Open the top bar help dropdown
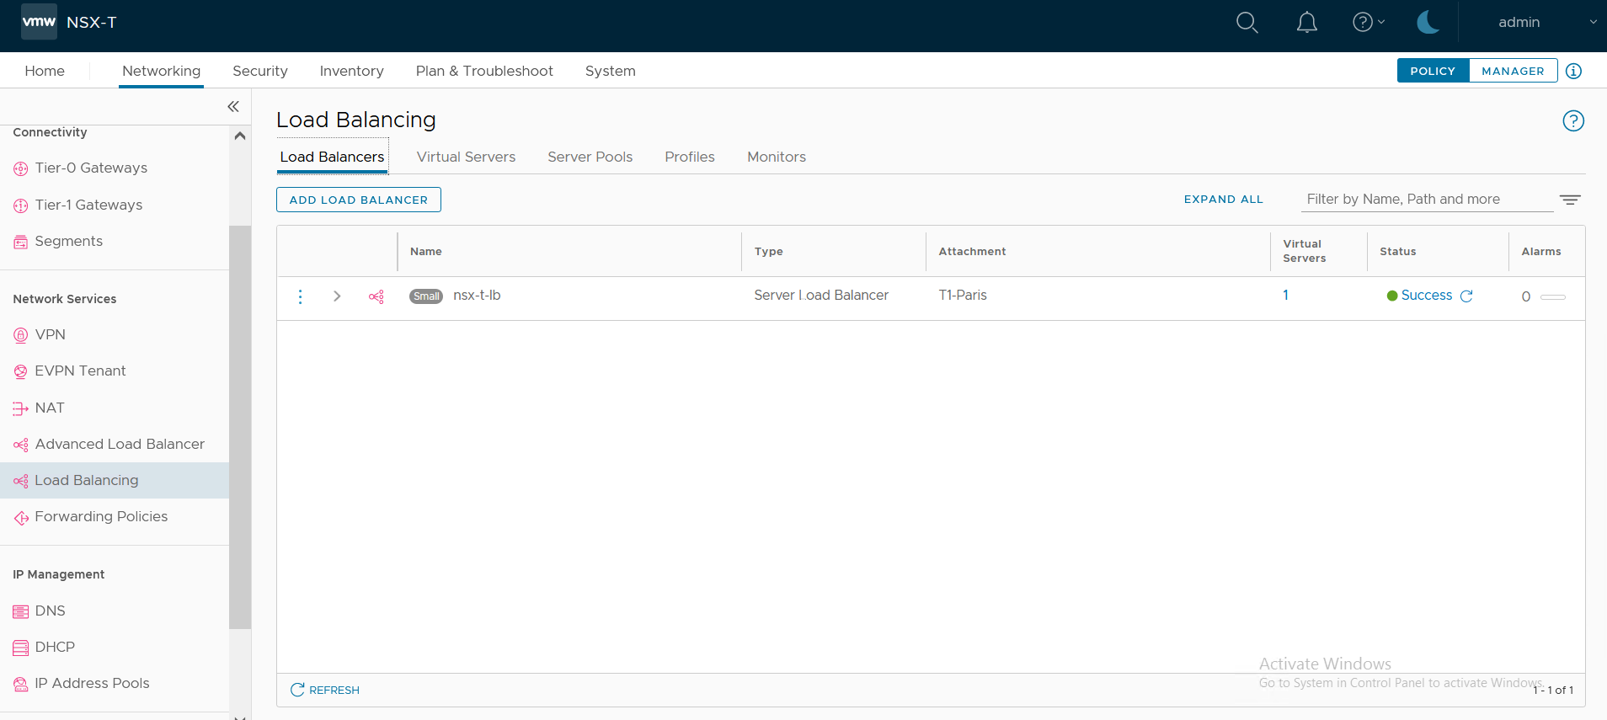 click(1368, 23)
